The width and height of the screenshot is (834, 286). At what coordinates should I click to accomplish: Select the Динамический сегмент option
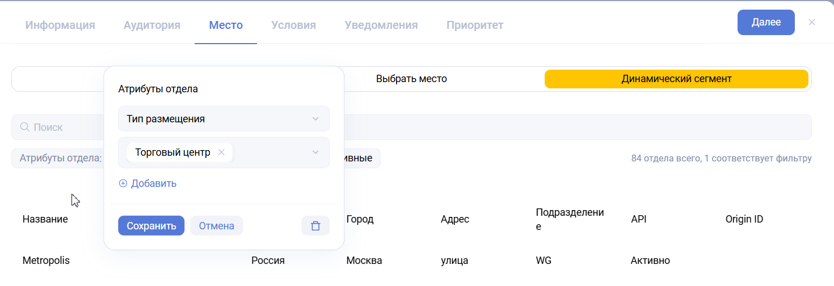tap(676, 79)
